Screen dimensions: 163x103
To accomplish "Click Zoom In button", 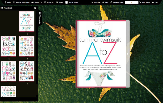I will (49, 2).
